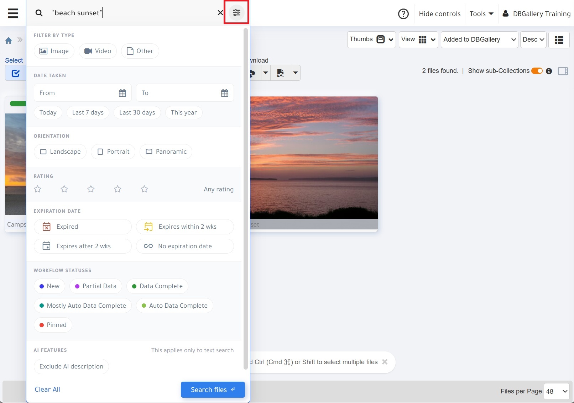Open the From date calendar picker icon
Screen dimensions: 574x403
[x=122, y=92]
